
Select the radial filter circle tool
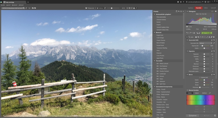(x=205, y=37)
